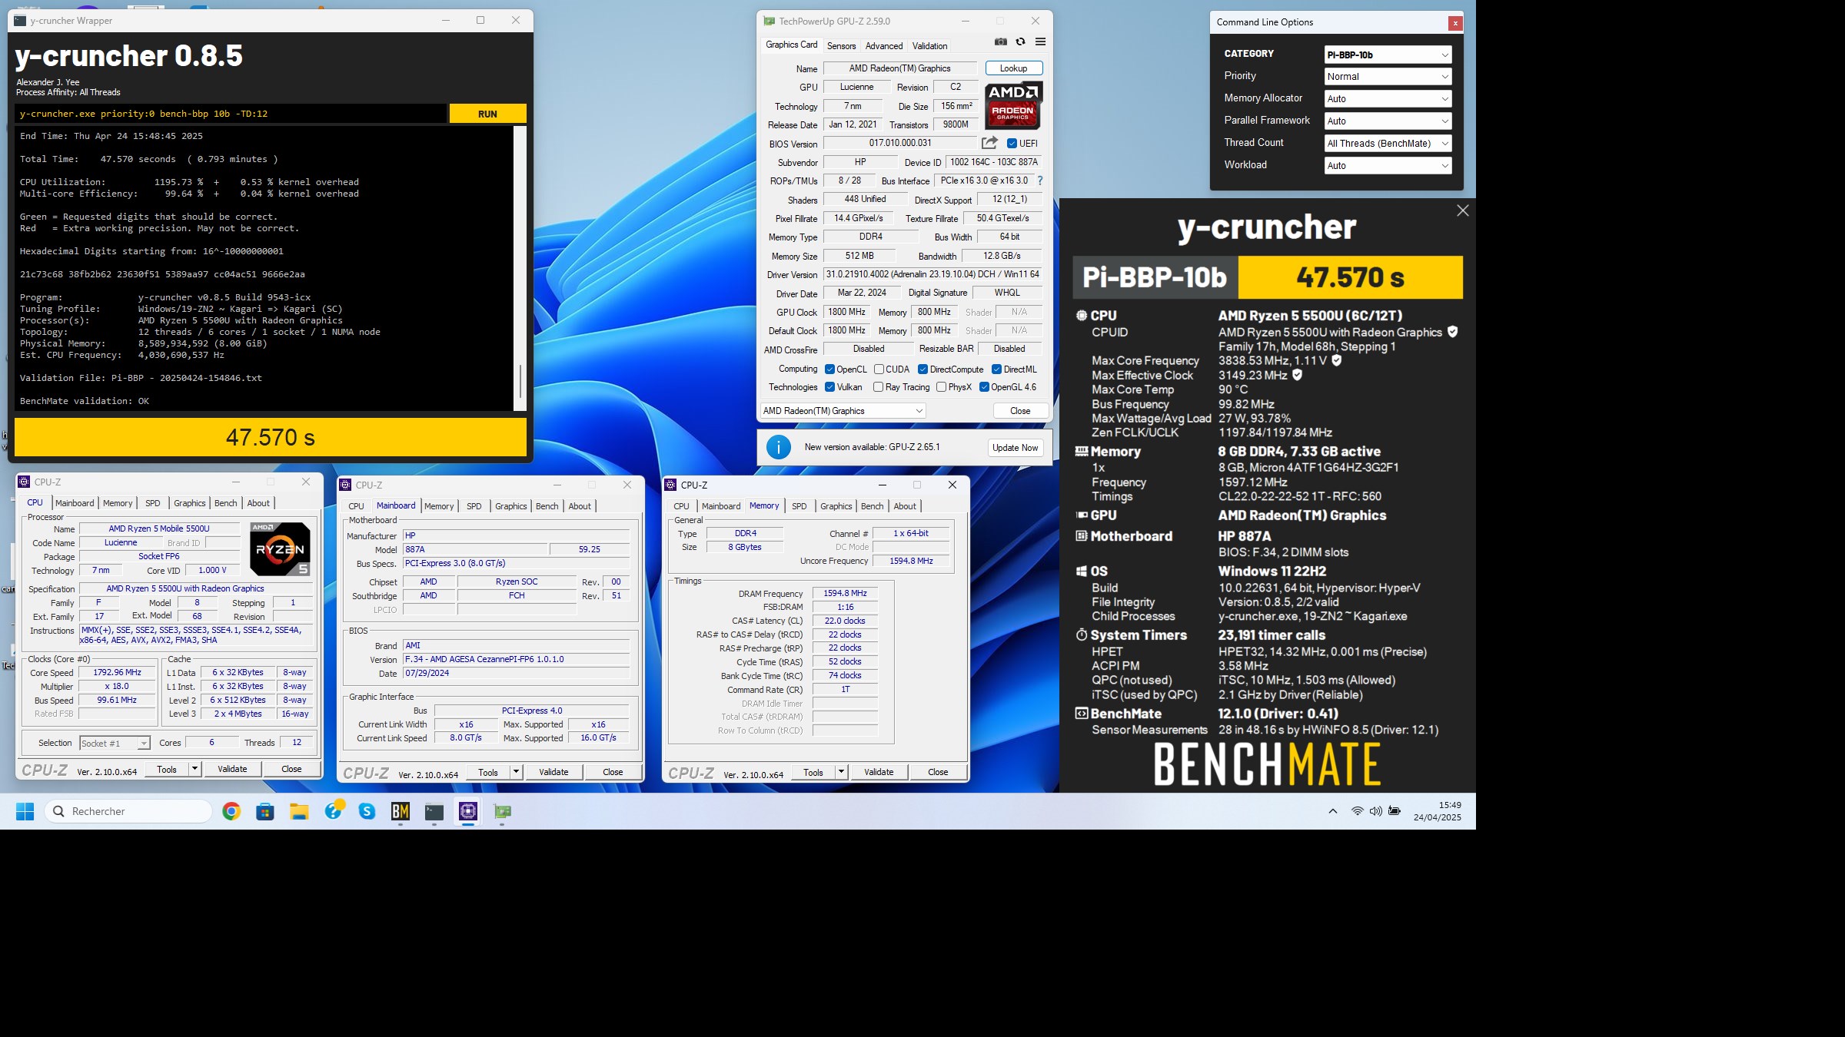Viewport: 1845px width, 1037px height.
Task: Toggle the Vulkan checkbox
Action: [x=829, y=387]
